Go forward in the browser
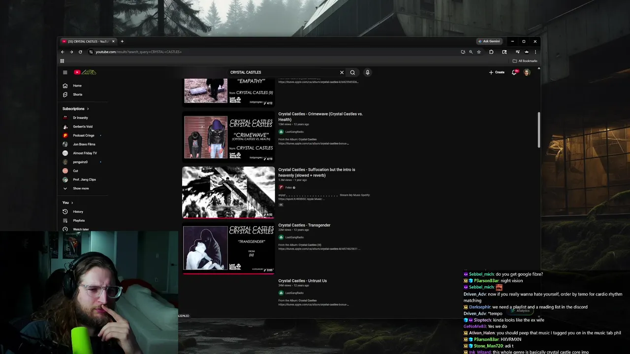Image resolution: width=630 pixels, height=354 pixels. [71, 52]
